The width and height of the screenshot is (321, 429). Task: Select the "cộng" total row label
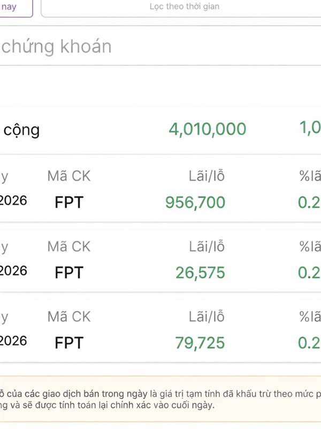[21, 130]
